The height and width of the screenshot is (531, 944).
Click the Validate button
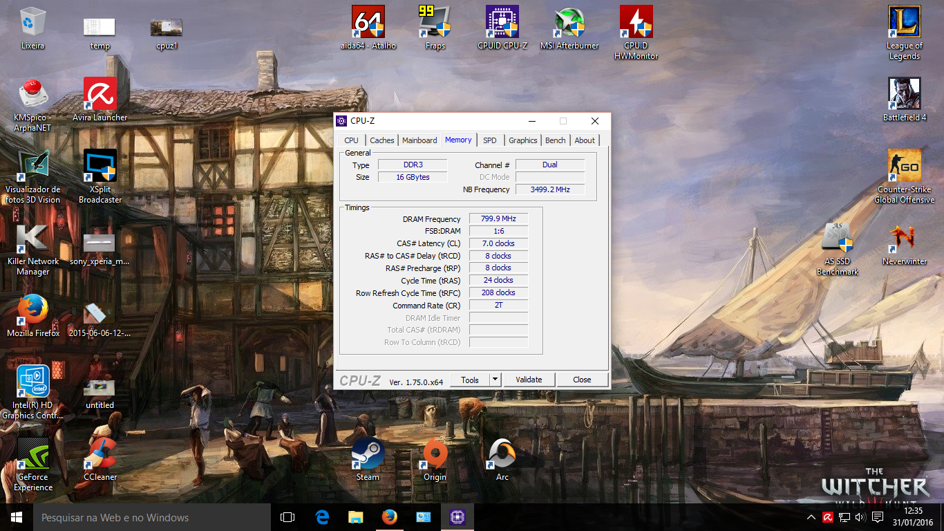point(529,380)
